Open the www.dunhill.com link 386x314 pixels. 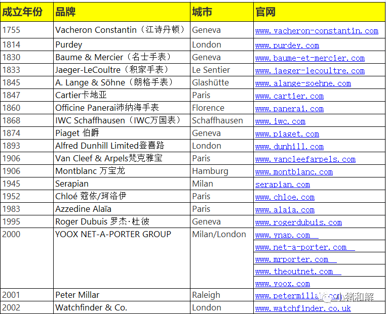pos(289,147)
